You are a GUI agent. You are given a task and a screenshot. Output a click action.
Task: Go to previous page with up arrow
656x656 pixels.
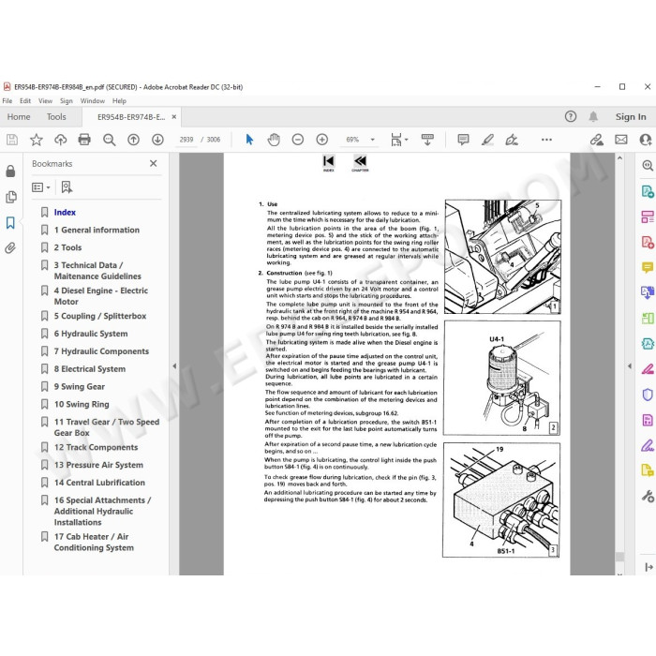[x=133, y=140]
